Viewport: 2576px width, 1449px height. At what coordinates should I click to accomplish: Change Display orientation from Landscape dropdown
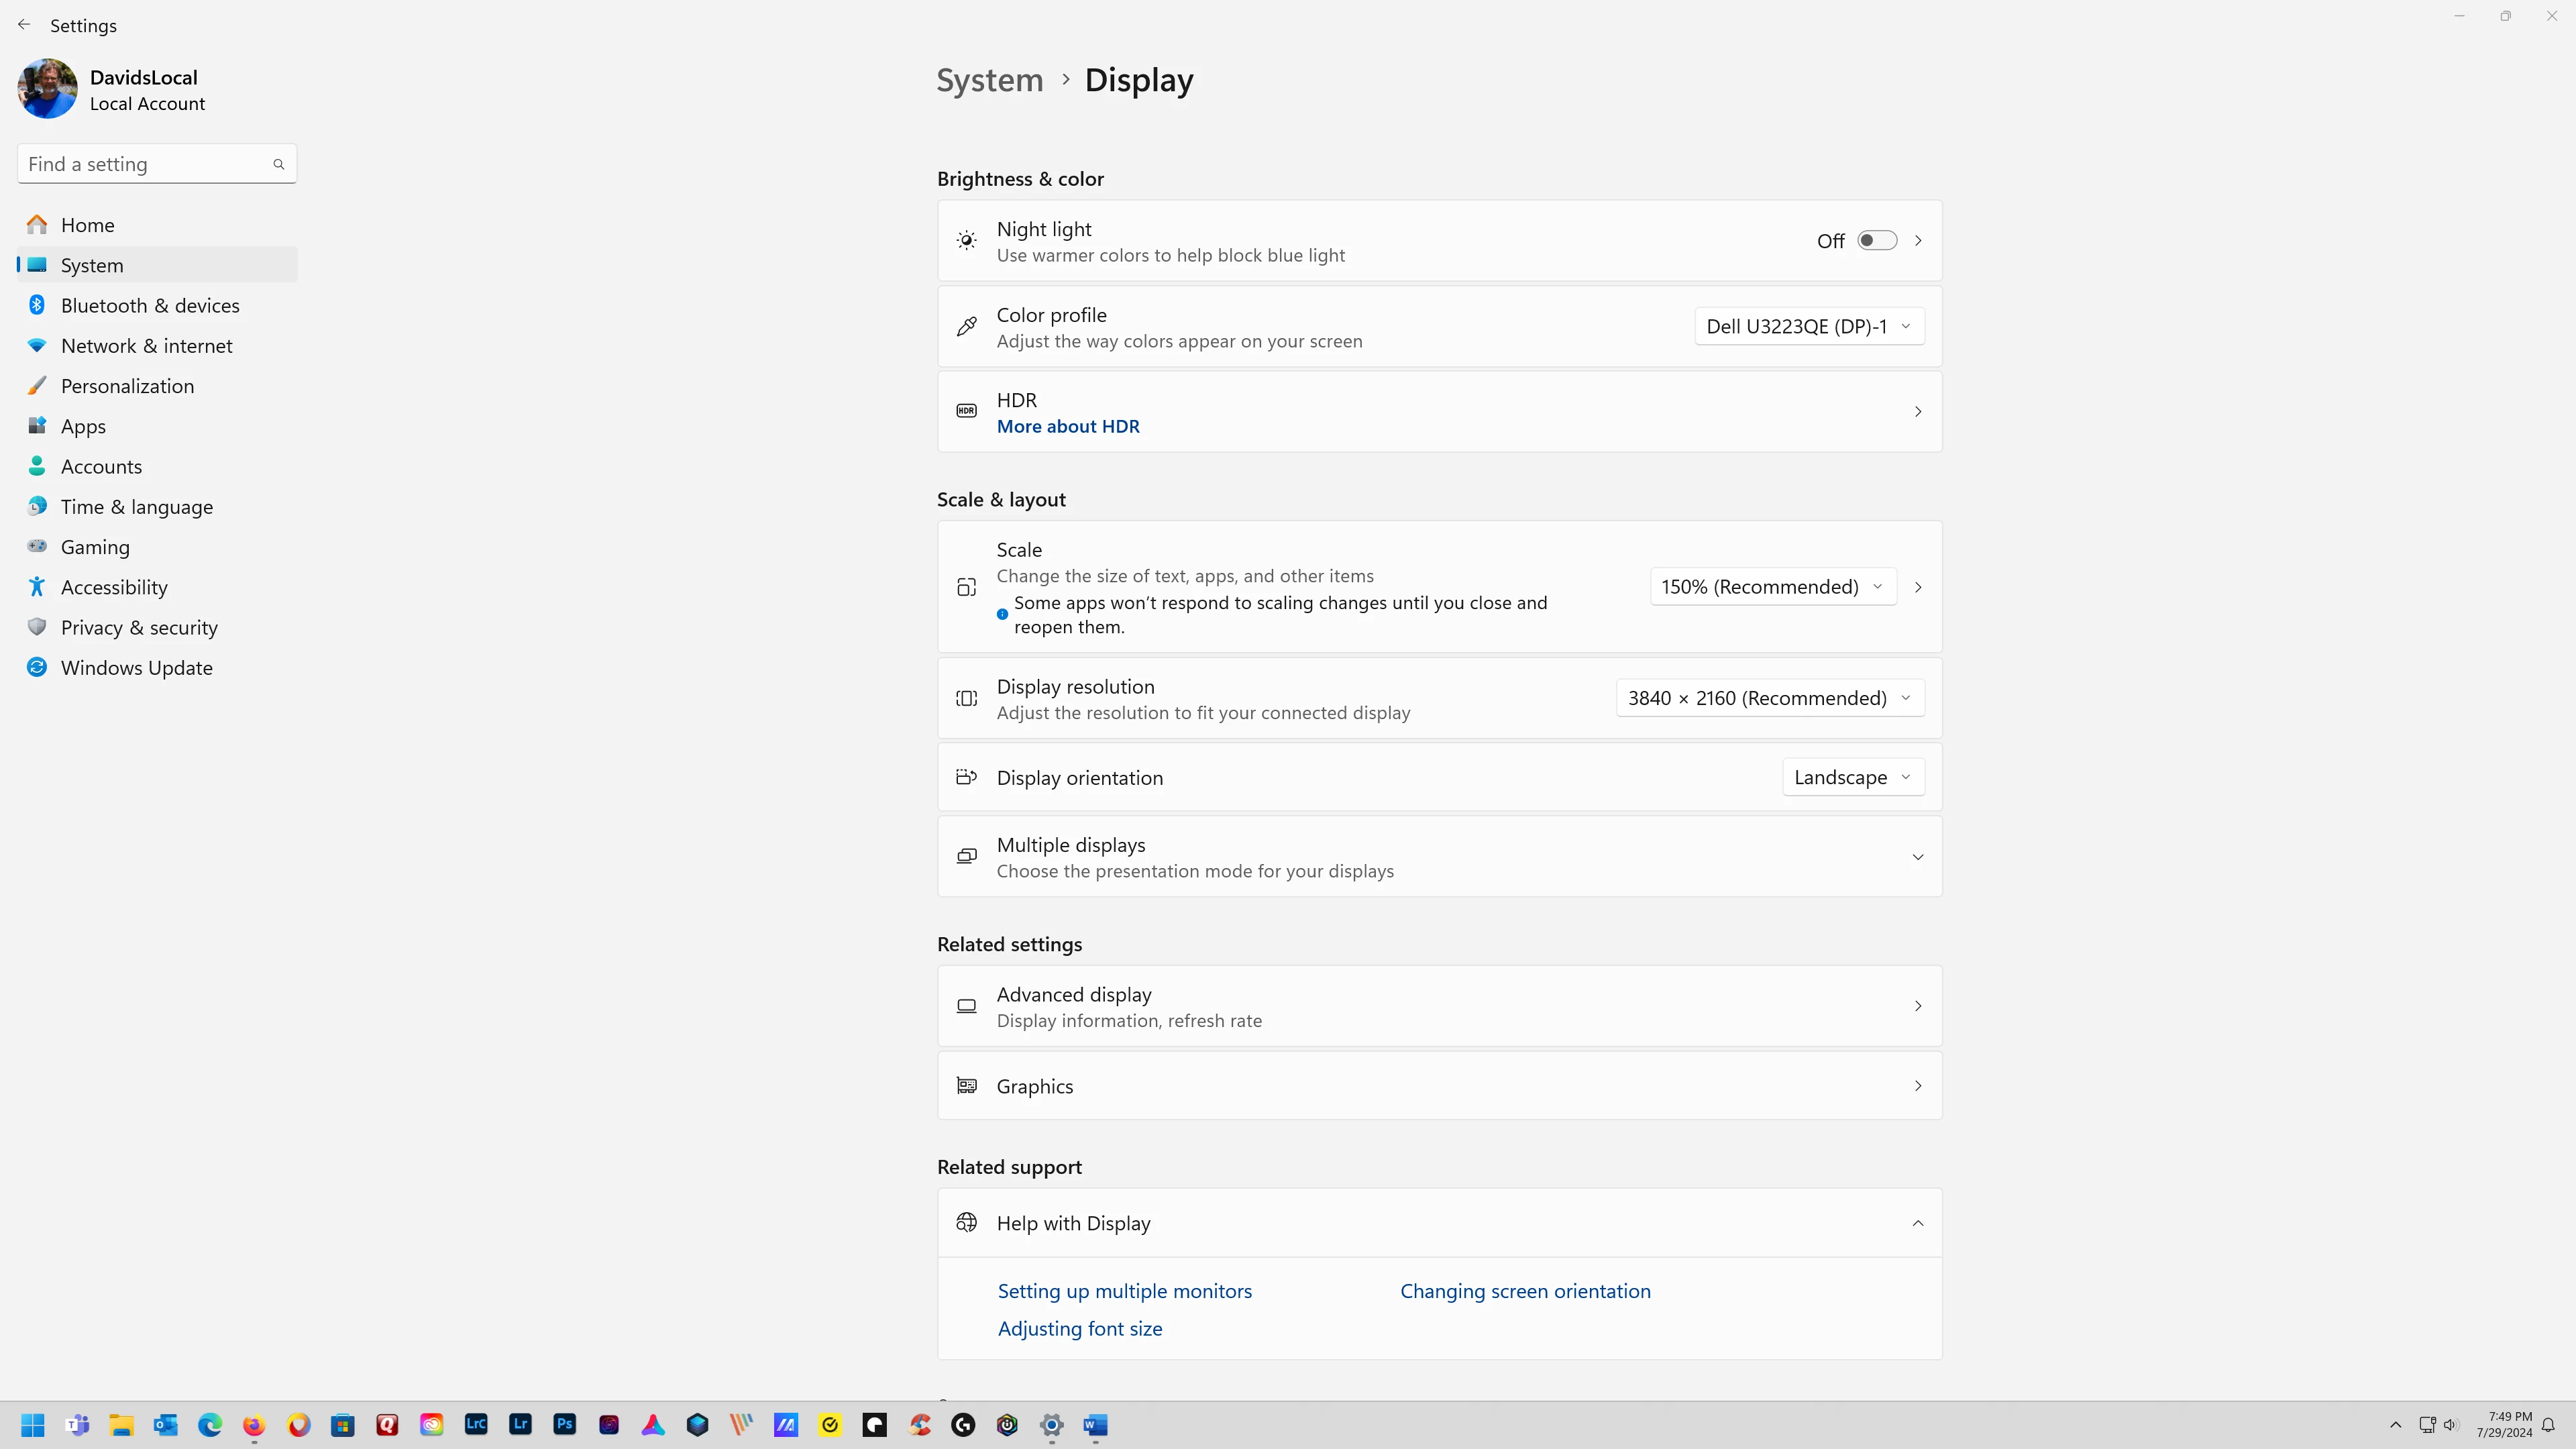pyautogui.click(x=1852, y=777)
